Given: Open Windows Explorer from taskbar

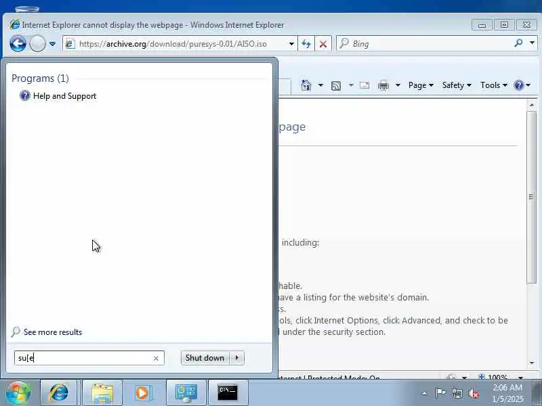Looking at the screenshot, I should 102,393.
